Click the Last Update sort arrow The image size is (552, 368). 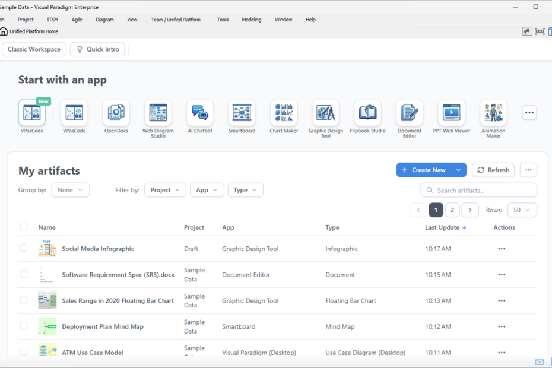click(464, 227)
